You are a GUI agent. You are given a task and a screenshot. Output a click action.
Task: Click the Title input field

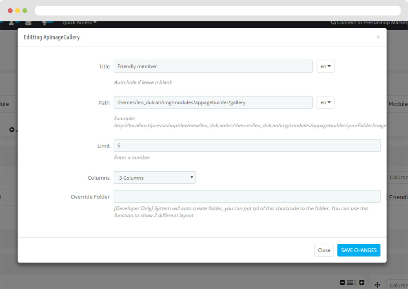click(213, 66)
